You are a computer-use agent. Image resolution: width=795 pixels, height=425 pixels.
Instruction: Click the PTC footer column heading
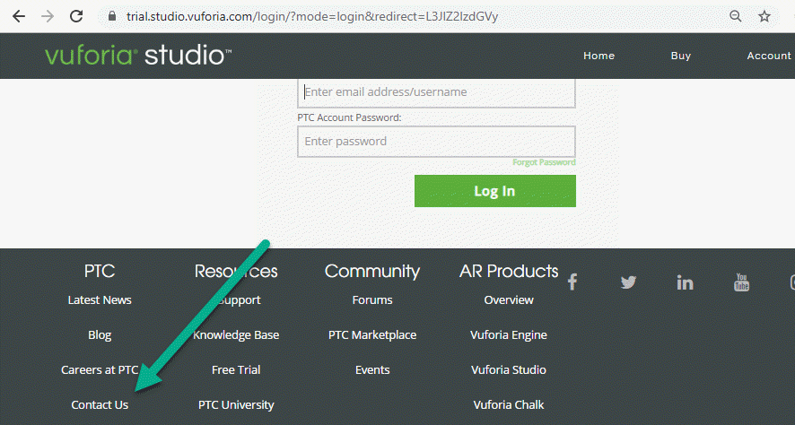tap(100, 271)
